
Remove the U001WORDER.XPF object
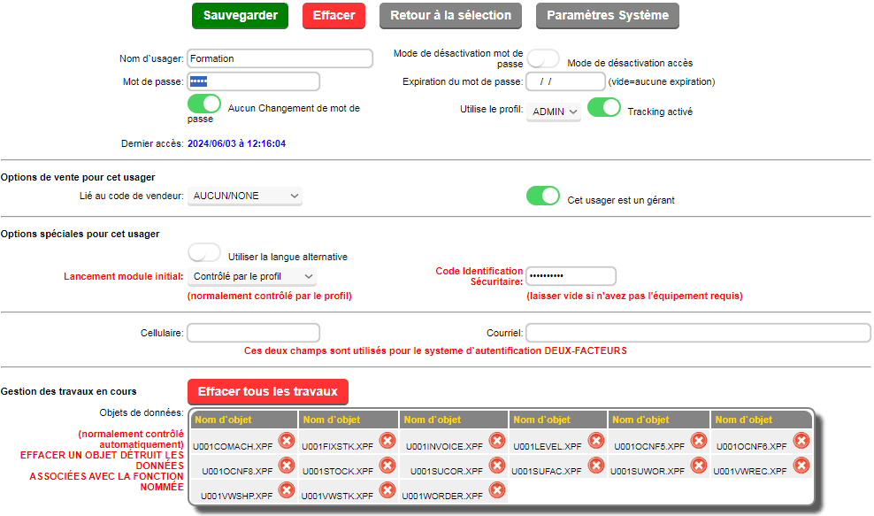coord(497,489)
